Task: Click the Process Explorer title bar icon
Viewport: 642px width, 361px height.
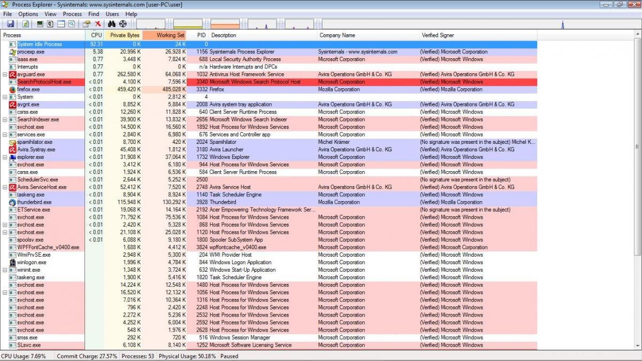Action: tap(5, 4)
